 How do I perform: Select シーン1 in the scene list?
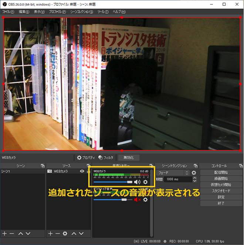click(23, 171)
